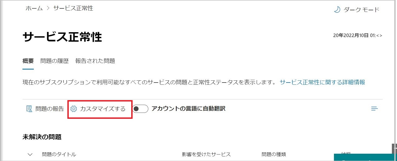This screenshot has height=161, width=397.
Task: Switch to the 概要 tab
Action: click(x=28, y=61)
